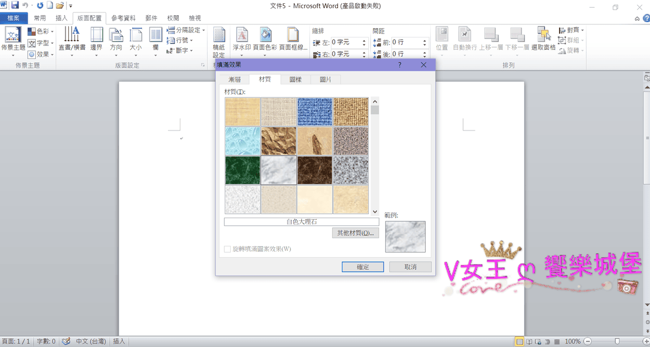This screenshot has width=650, height=347.
Task: Switch to the 漸層 gradient tab
Action: pyautogui.click(x=234, y=80)
